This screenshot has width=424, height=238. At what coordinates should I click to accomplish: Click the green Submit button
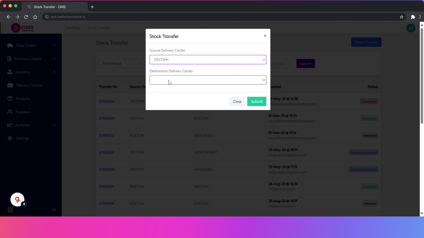point(256,102)
